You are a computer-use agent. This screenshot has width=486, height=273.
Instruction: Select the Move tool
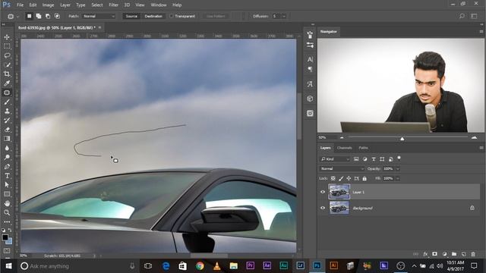pyautogui.click(x=7, y=37)
